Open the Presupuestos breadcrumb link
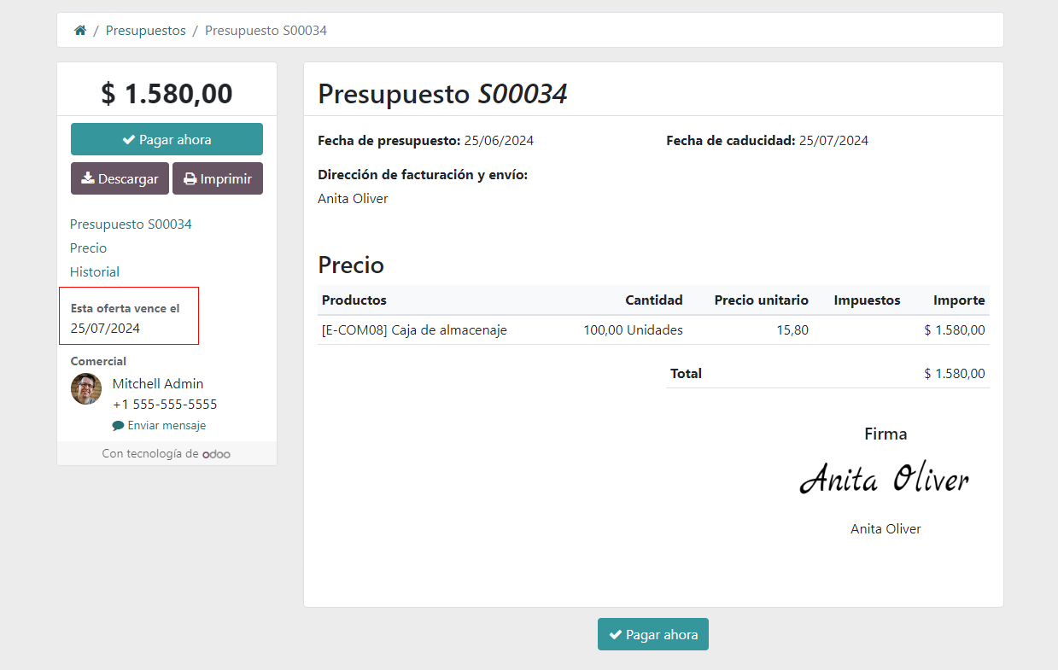 (x=145, y=30)
